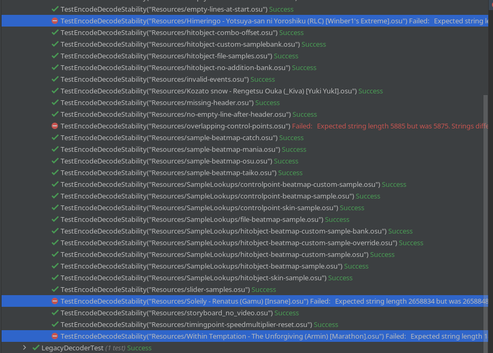The image size is (493, 353).
Task: Expand the LegacyDecoderTest node
Action: coord(24,348)
